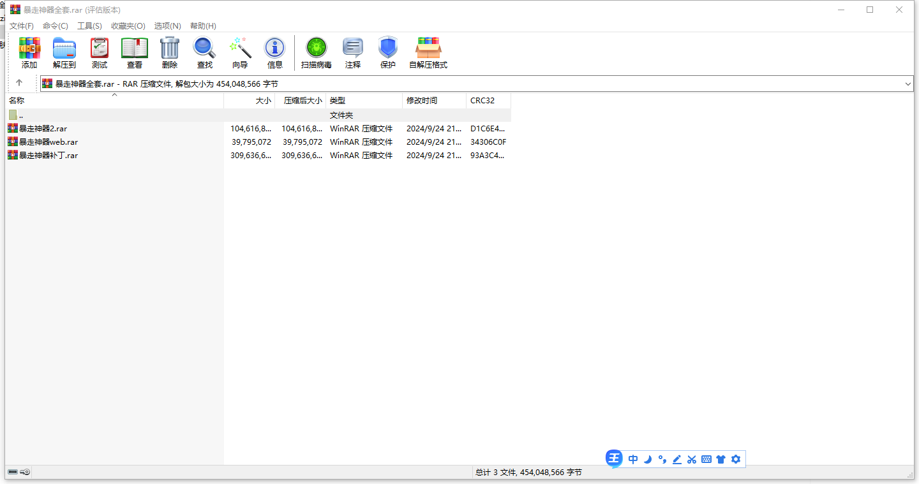Screen dimensions: 919x484
Task: Open the 自解压格式 (SFX) toolbar icon
Action: click(428, 53)
